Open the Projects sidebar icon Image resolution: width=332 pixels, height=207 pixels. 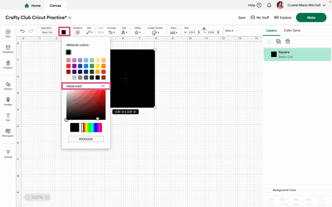coord(8,63)
